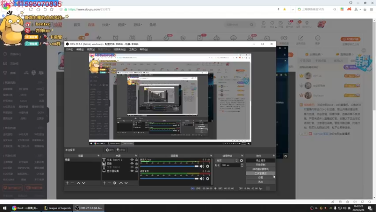Open 属性 button above Sources panel
Viewport: 376px width, 212px height.
click(110, 150)
